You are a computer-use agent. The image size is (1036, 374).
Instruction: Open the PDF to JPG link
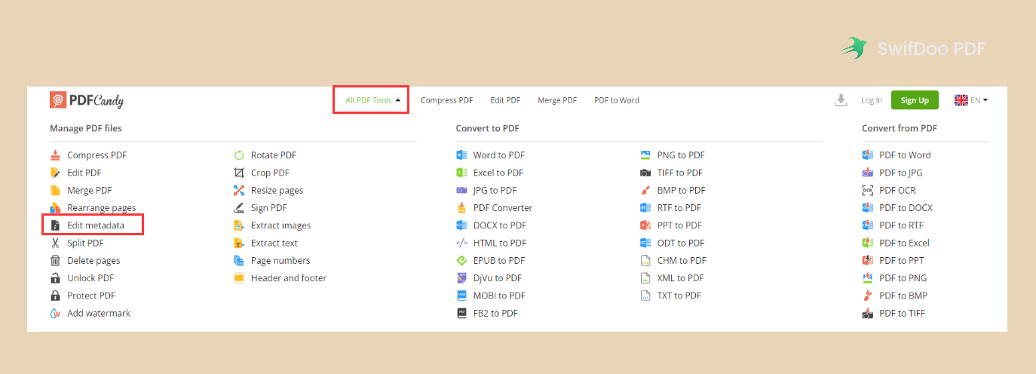coord(901,173)
